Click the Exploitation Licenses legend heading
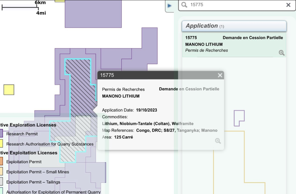 pos(28,153)
